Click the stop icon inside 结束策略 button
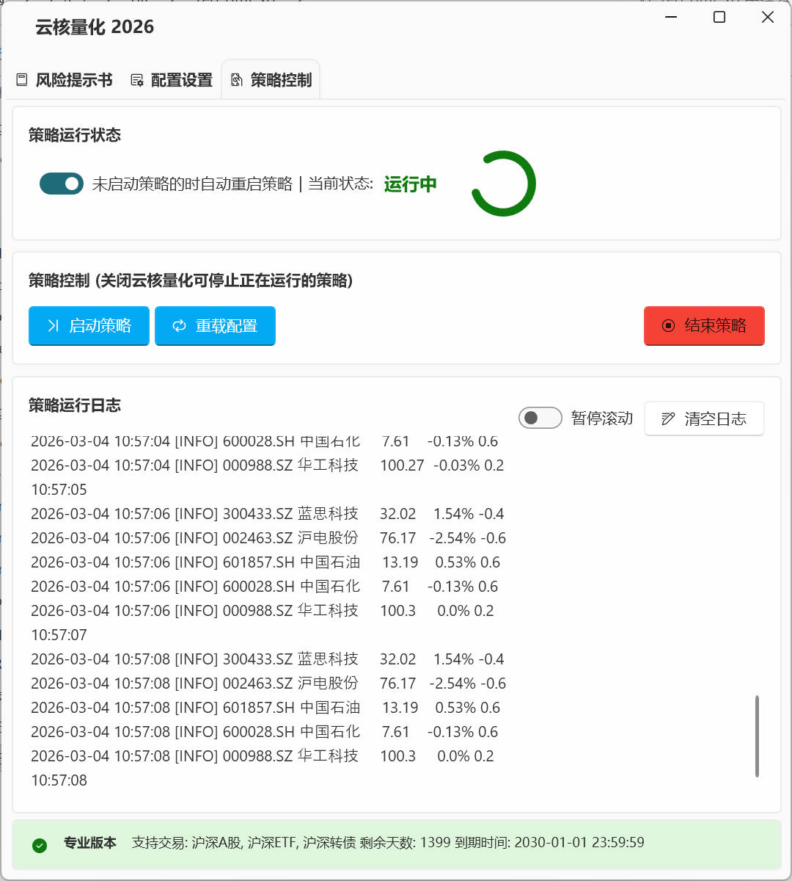Viewport: 792px width, 881px height. (670, 325)
